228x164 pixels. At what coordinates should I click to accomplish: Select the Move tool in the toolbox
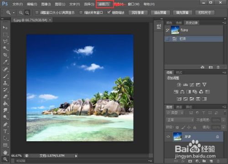(5, 27)
